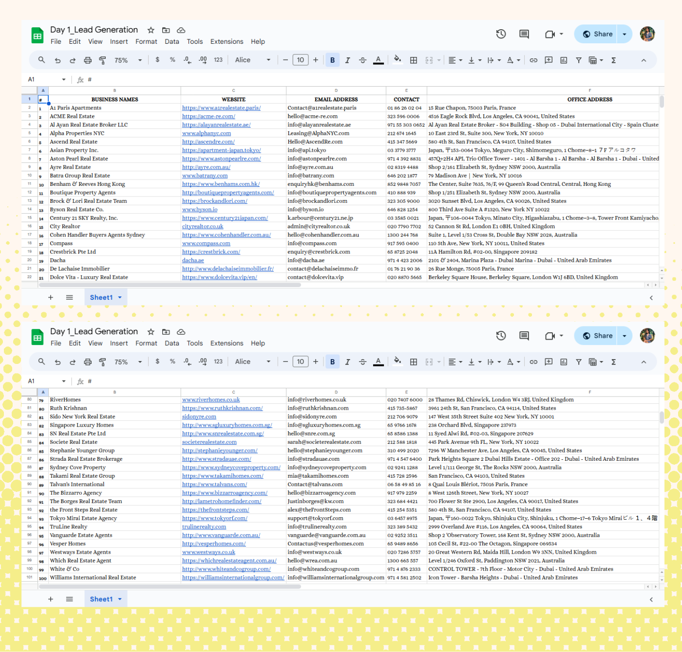This screenshot has height=652, width=682.
Task: Toggle strikethrough in the top toolbar
Action: (x=362, y=60)
